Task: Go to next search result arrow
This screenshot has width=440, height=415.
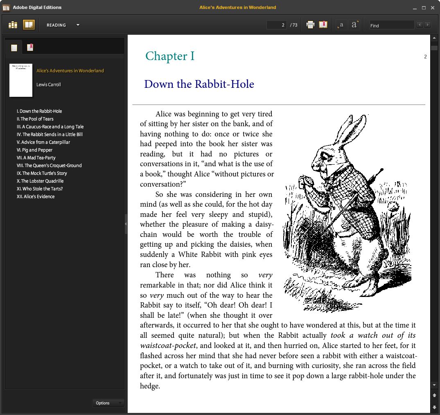Action: pos(427,25)
